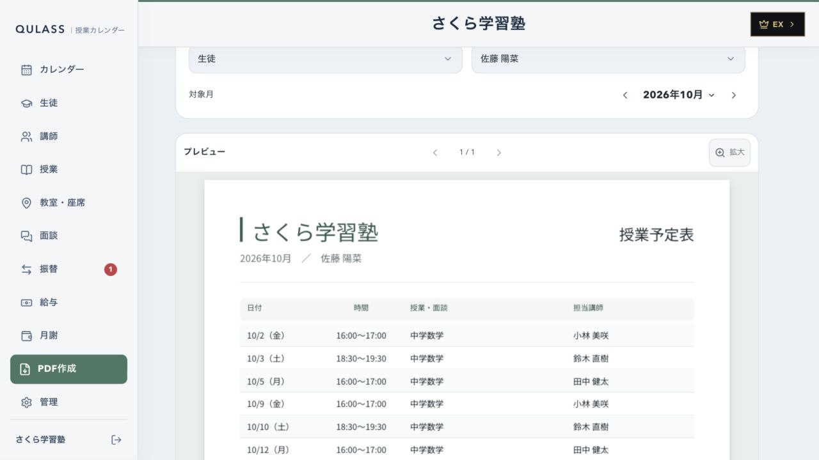Click the 日付 column header
This screenshot has height=460, width=819.
click(x=254, y=308)
